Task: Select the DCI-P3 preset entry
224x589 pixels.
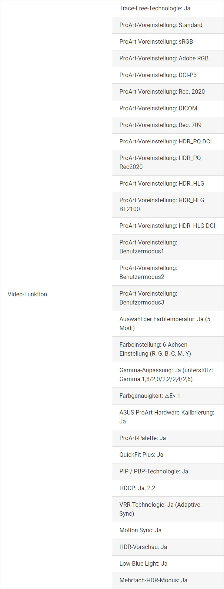Action: click(168, 75)
